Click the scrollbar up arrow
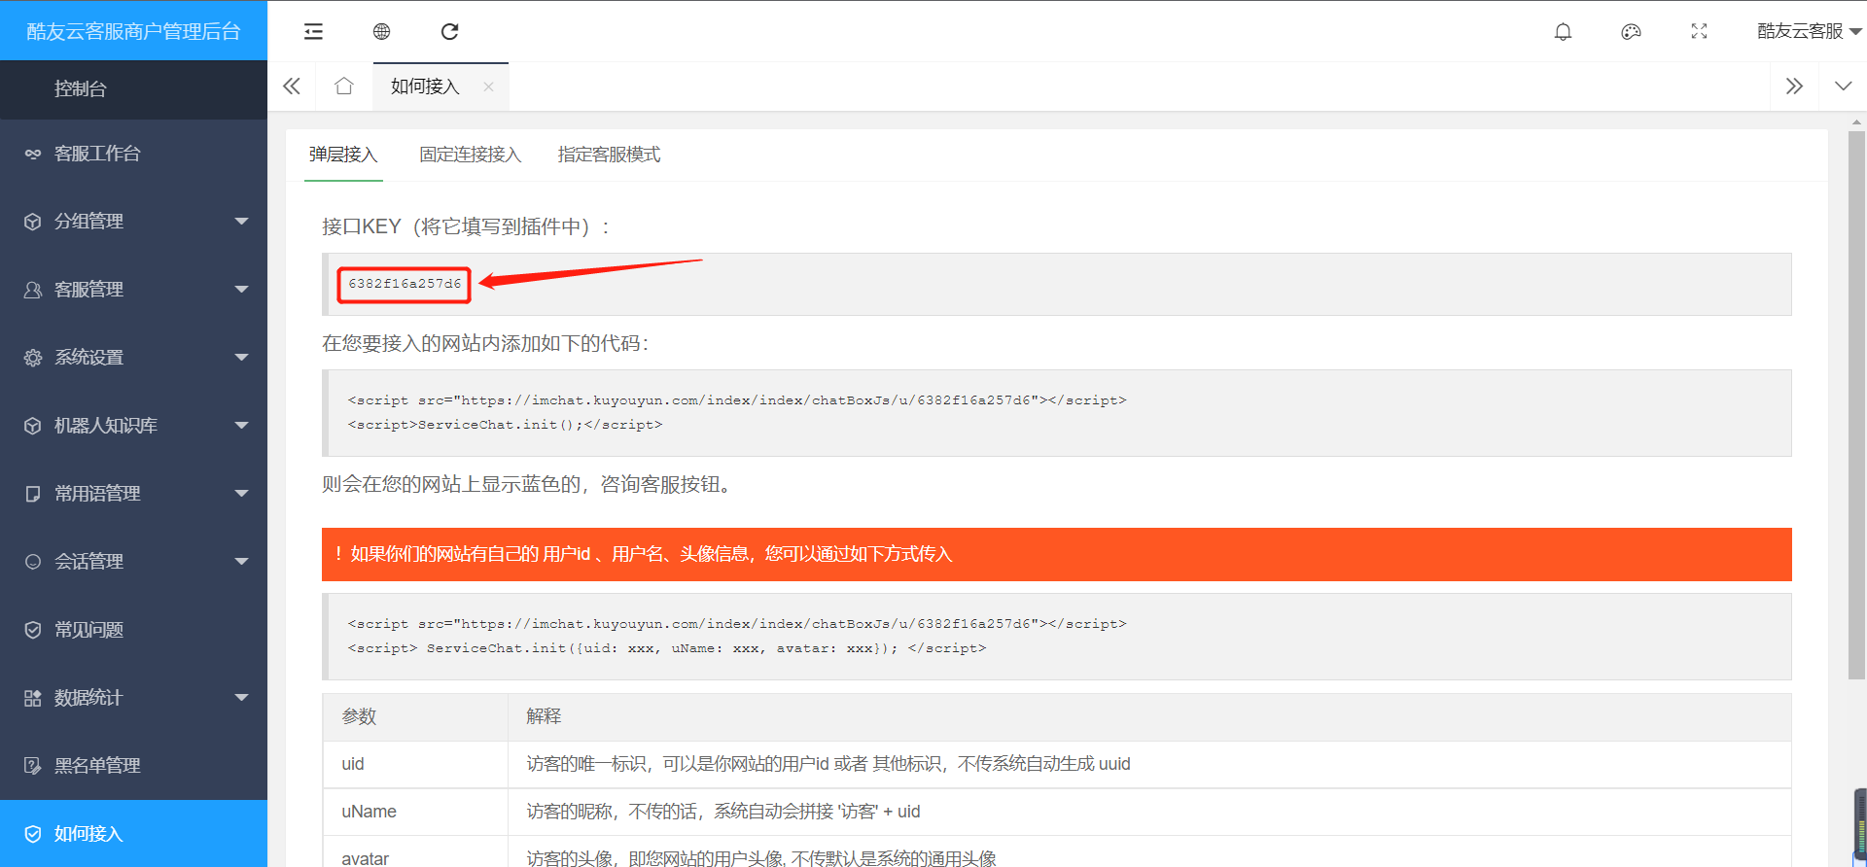This screenshot has height=867, width=1867. click(x=1856, y=122)
